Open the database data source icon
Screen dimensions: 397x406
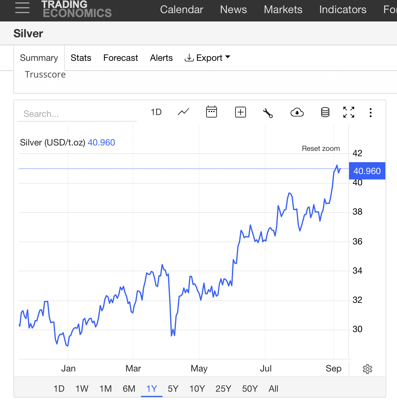coord(325,112)
